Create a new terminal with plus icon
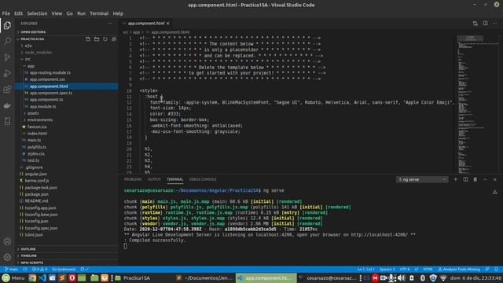 pos(456,179)
